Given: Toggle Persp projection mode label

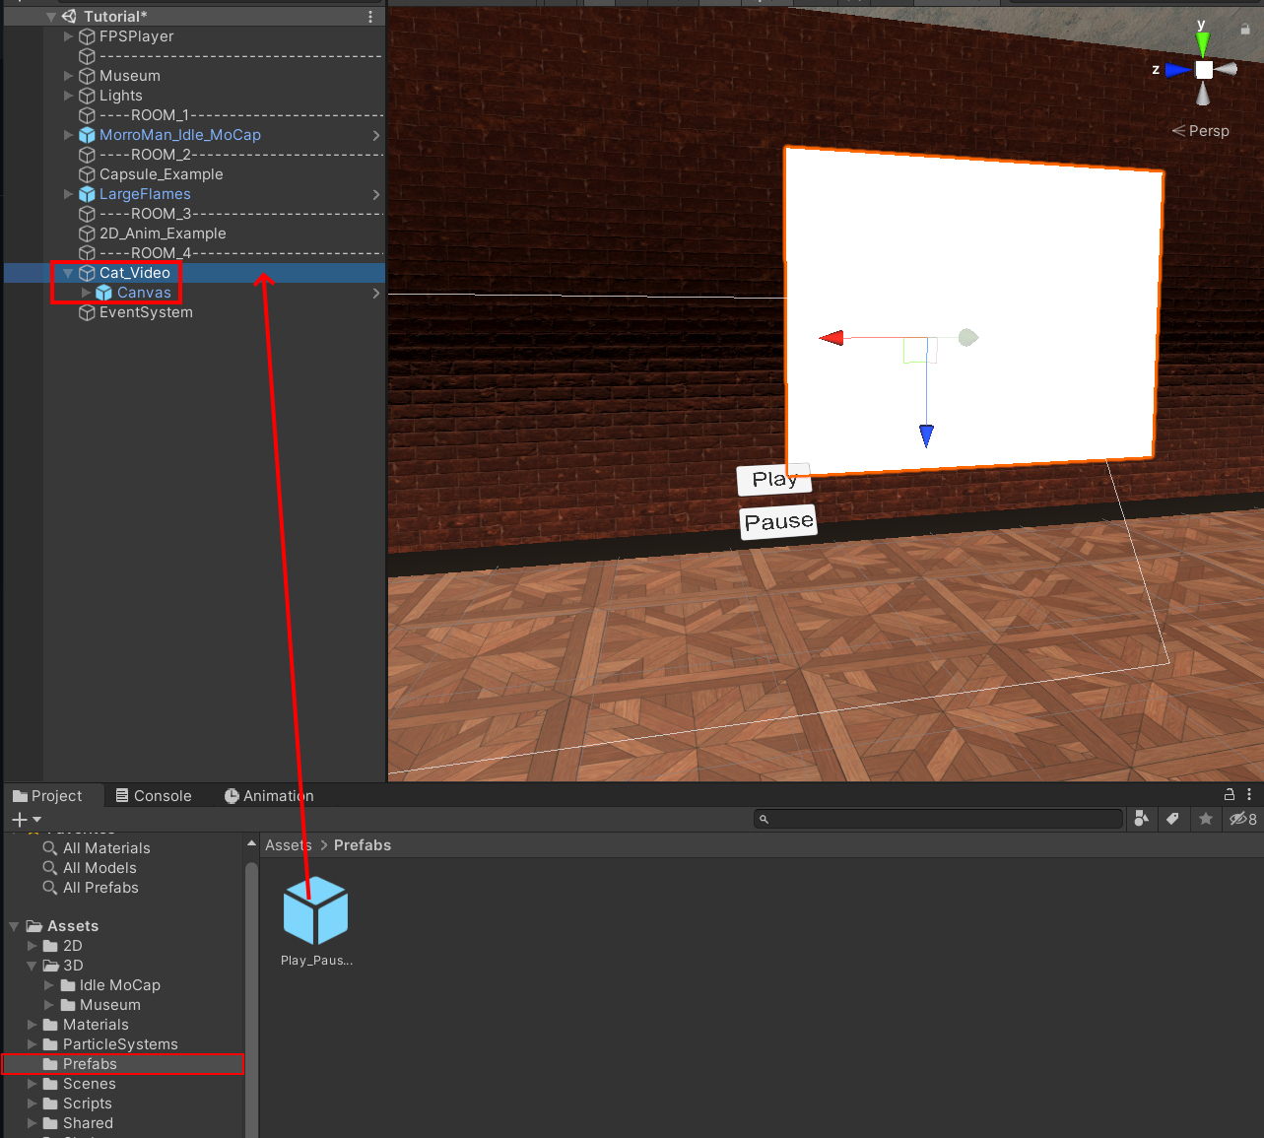Looking at the screenshot, I should pos(1201,131).
